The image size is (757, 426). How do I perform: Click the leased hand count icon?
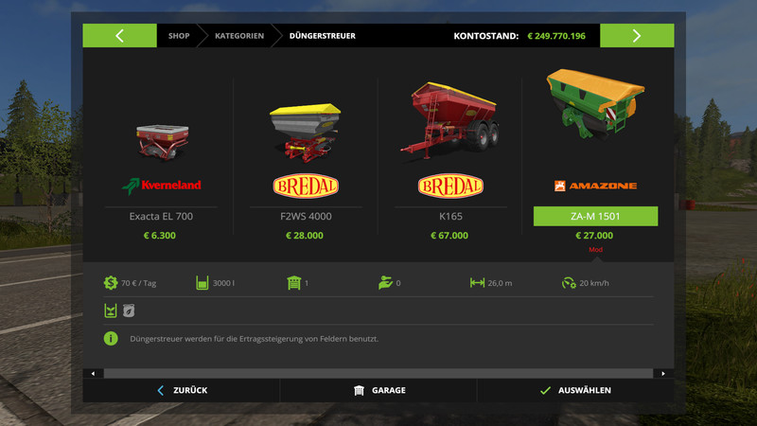click(385, 282)
